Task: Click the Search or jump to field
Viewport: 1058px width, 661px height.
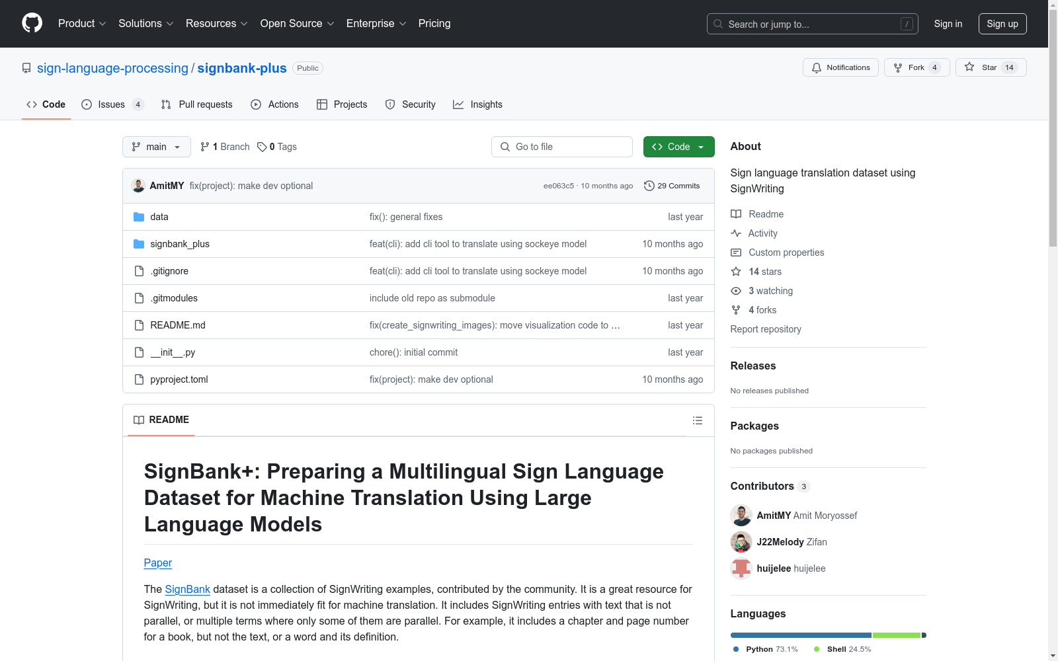Action: click(x=813, y=24)
